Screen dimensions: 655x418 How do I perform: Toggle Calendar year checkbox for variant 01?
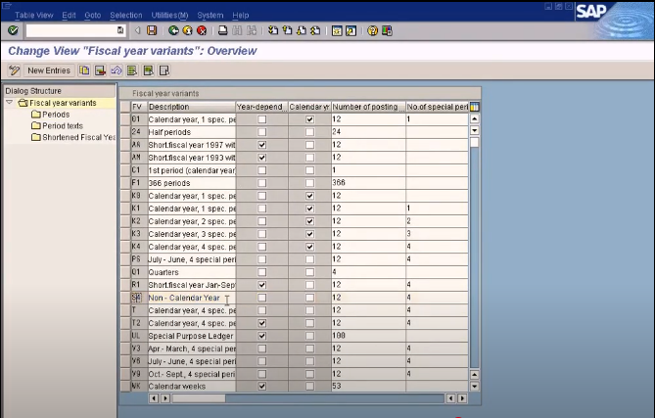[x=309, y=119]
